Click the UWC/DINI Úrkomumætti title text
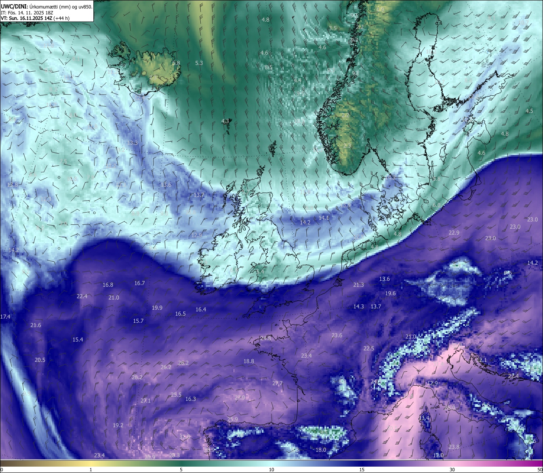This screenshot has height=473, width=543. point(46,6)
